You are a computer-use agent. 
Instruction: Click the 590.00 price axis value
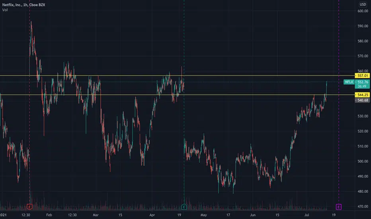point(363,26)
